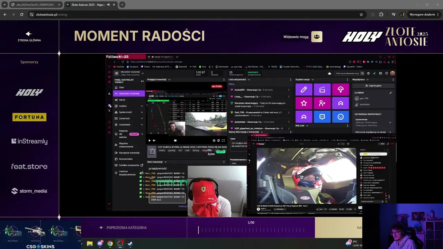Open the HOLY sponsor logo in sidebar
Screen dimensions: 443x249
(x=29, y=92)
